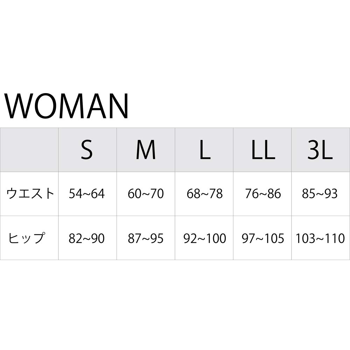Click the 103~110 hip cell
The height and width of the screenshot is (350, 350).
[320, 238]
